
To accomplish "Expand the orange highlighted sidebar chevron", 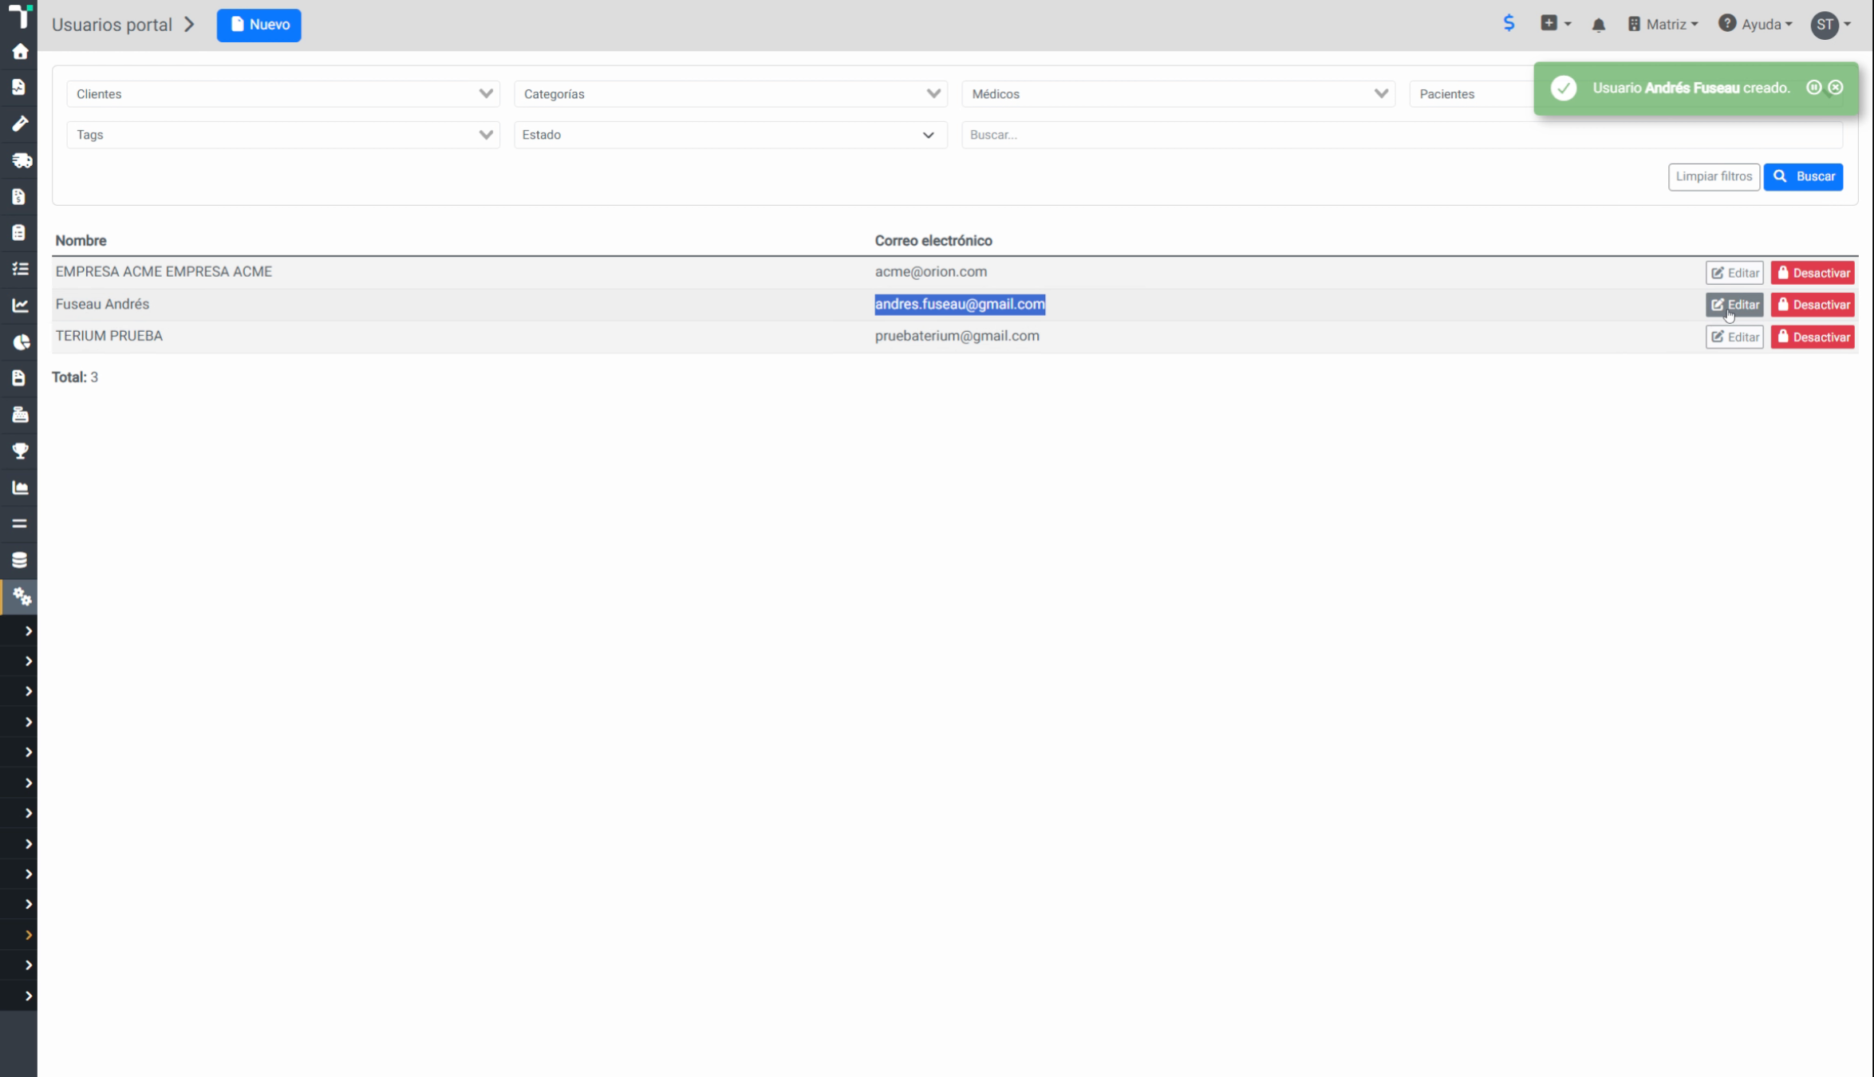I will tap(28, 935).
